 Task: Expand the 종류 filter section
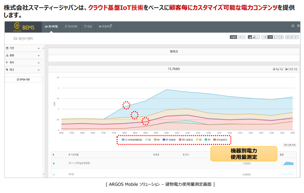(23, 55)
